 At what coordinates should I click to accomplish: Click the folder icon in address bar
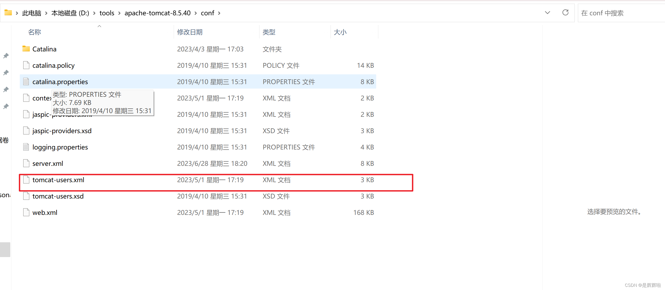(8, 13)
